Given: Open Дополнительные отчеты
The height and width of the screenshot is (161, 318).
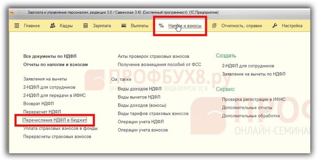Looking at the screenshot, I should 247,108.
